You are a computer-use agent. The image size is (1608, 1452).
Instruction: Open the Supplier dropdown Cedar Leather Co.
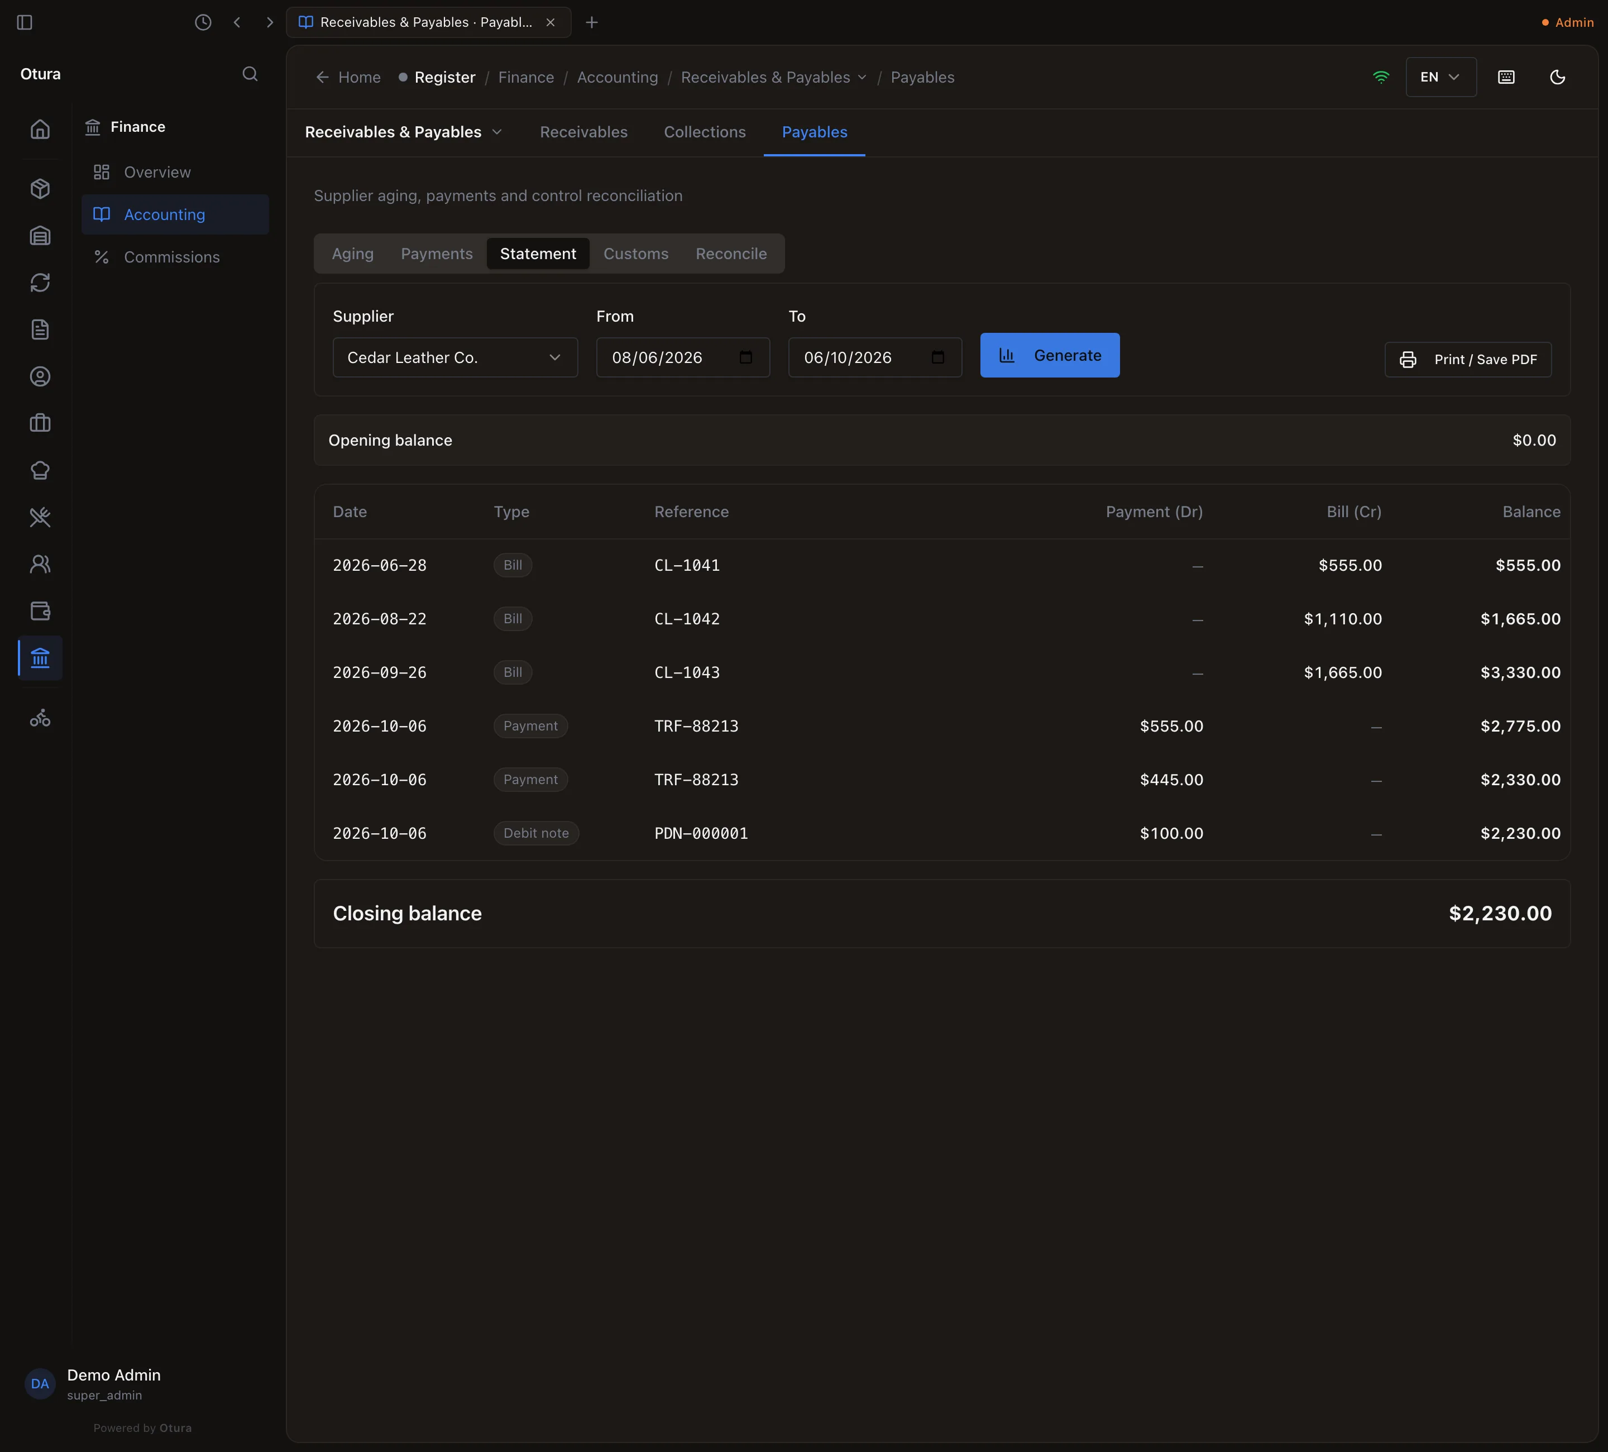click(x=454, y=357)
